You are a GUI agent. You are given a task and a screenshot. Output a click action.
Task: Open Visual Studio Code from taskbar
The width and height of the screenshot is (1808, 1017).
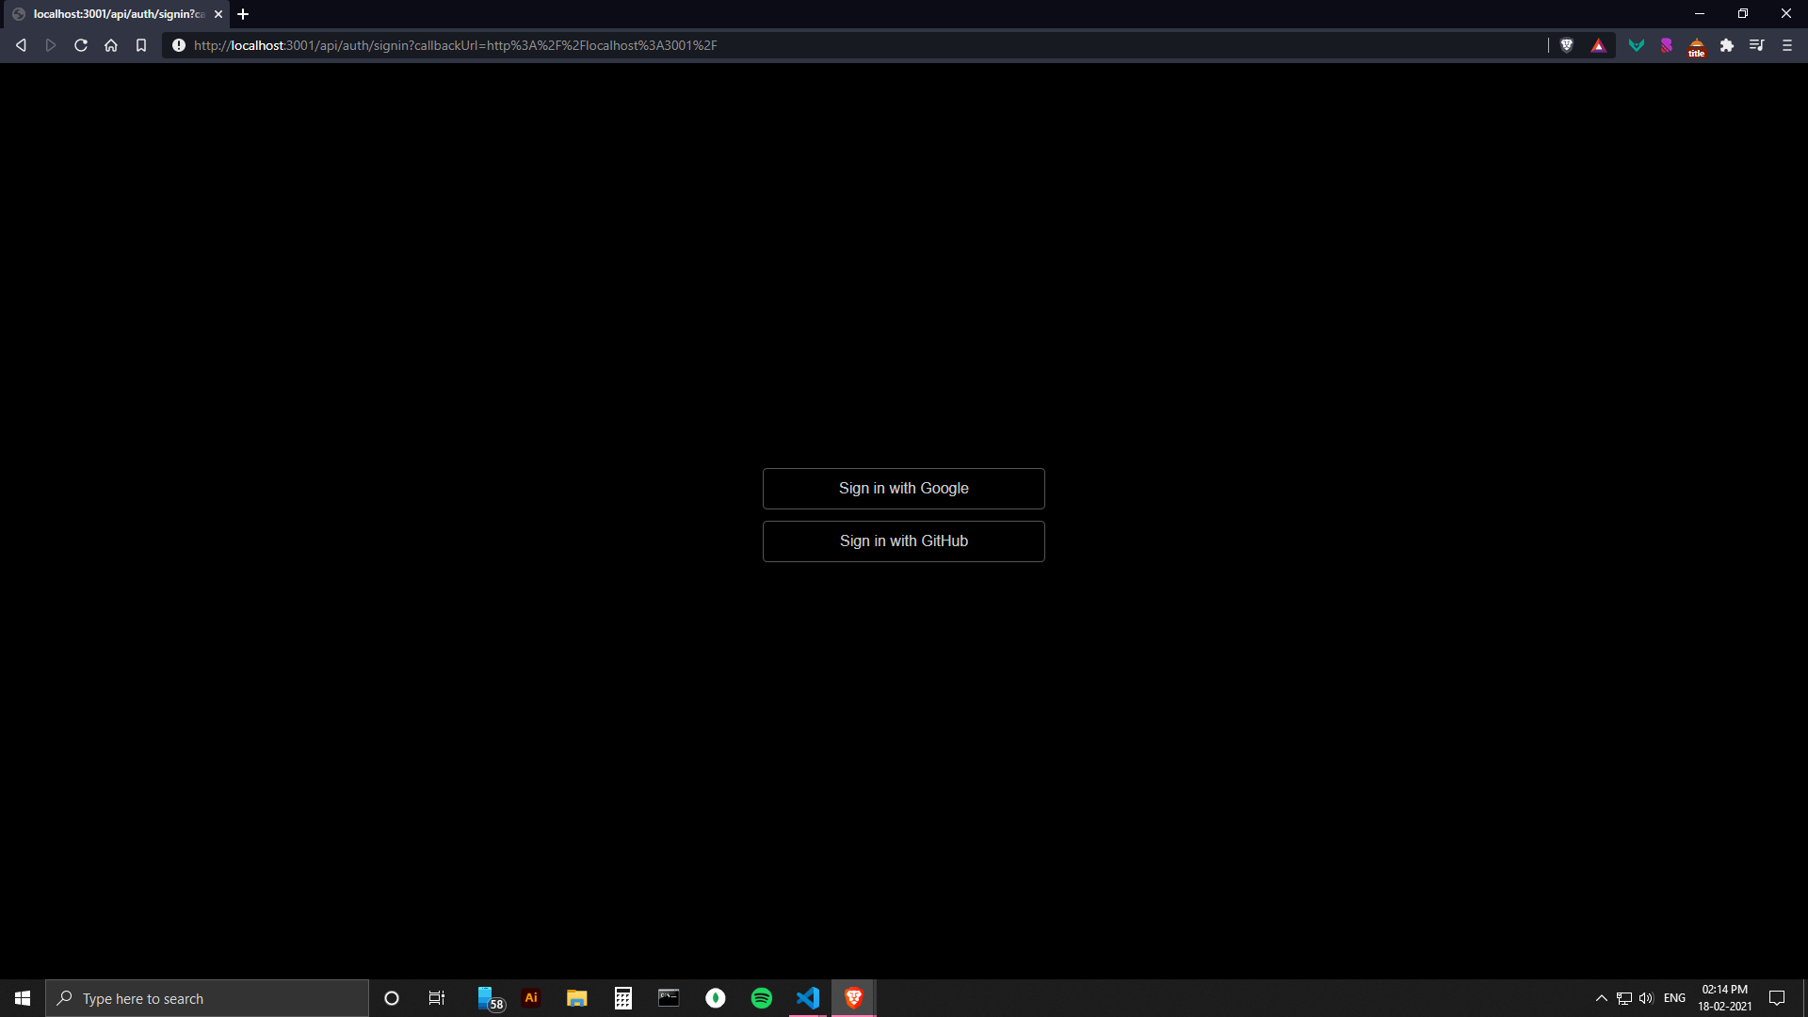click(x=808, y=998)
